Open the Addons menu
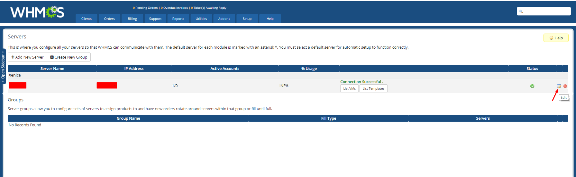The image size is (576, 177). (x=224, y=19)
